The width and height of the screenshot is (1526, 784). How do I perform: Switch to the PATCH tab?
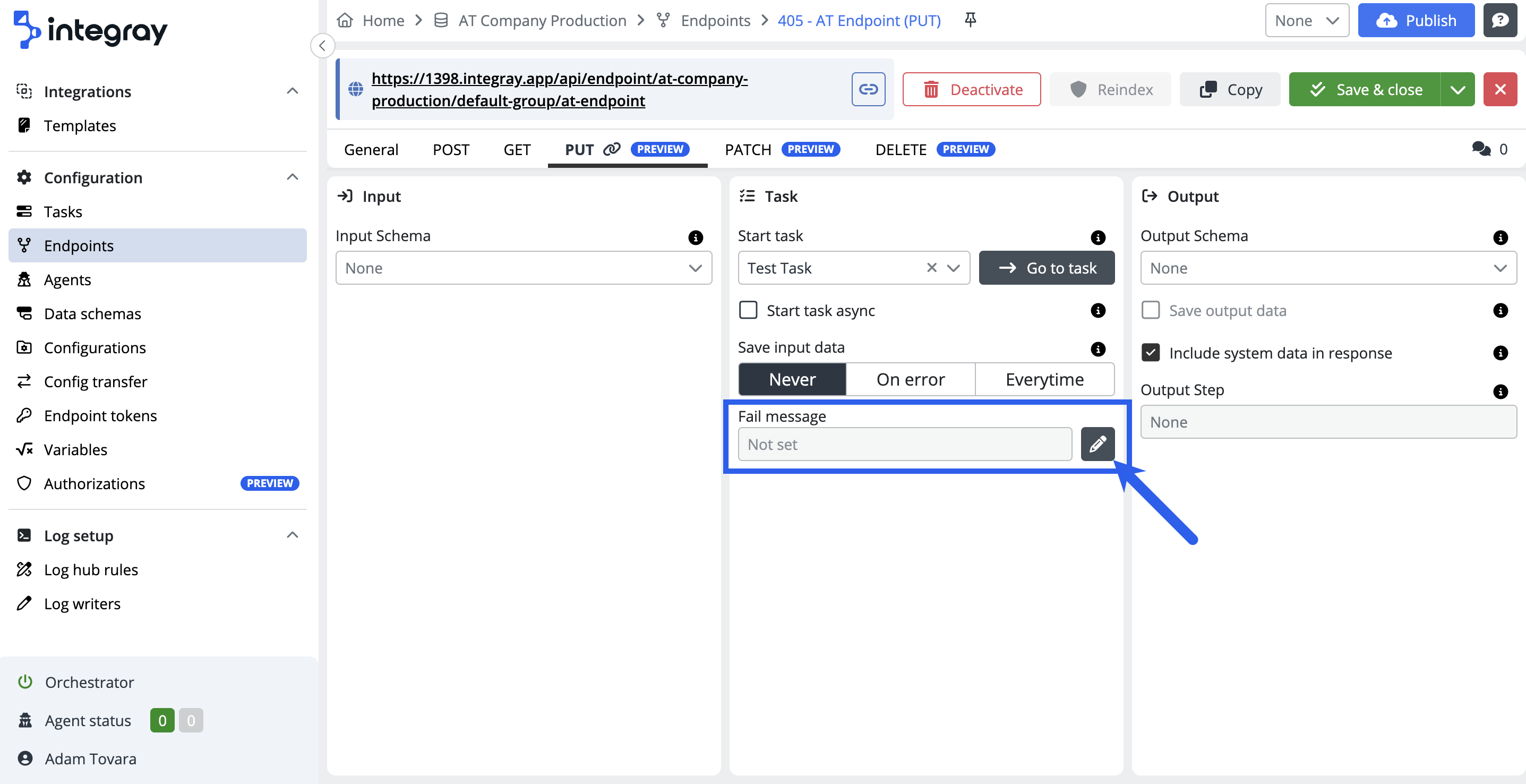point(748,149)
